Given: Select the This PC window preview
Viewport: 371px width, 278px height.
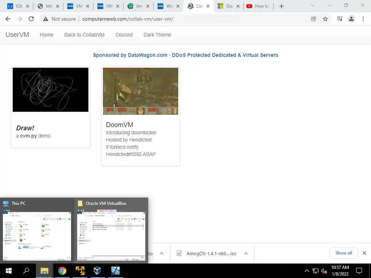Looking at the screenshot, I should [x=37, y=231].
